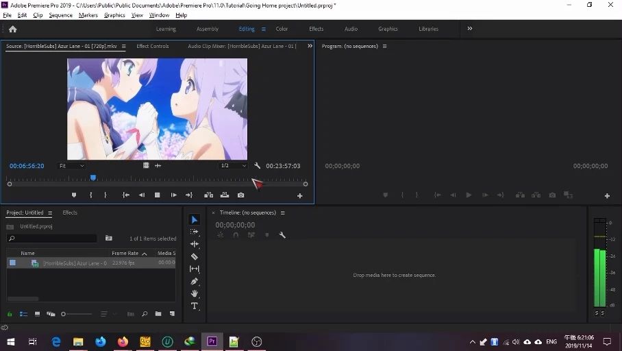622x351 pixels.
Task: Click Drag Video Only filmstrip icon
Action: click(146, 165)
